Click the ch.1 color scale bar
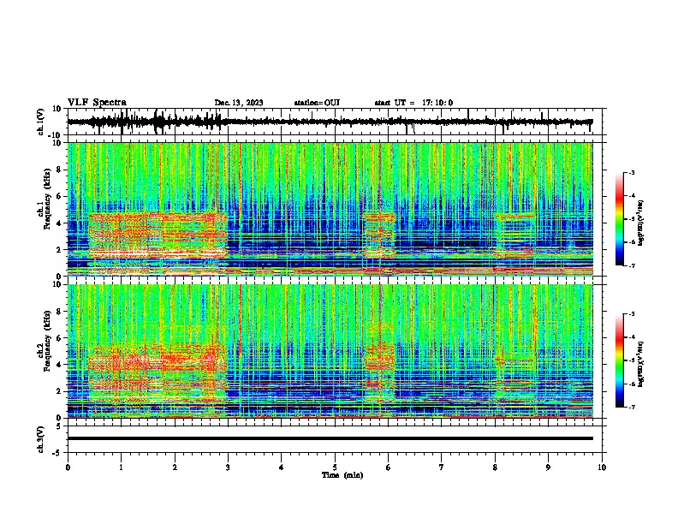The height and width of the screenshot is (524, 678). click(x=620, y=219)
